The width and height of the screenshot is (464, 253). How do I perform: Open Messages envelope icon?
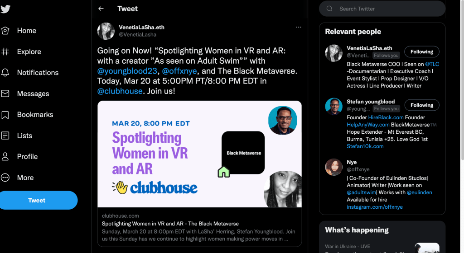[x=5, y=94]
